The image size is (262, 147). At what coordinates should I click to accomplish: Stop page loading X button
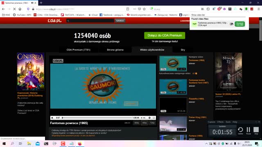point(14,9)
